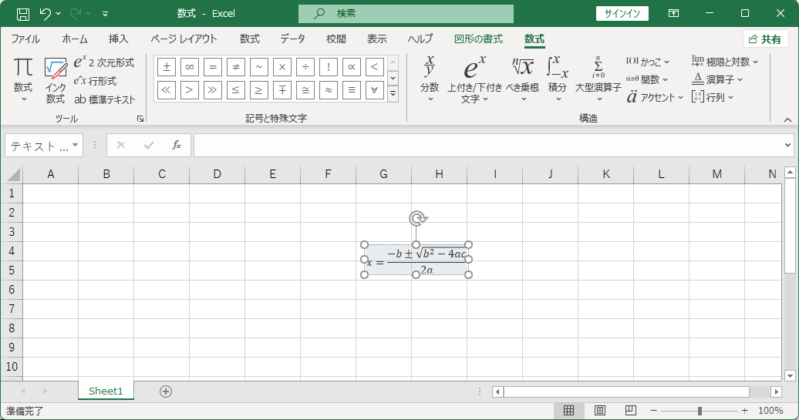799x420 pixels.
Task: Insert the less-or-equal ≤ symbol
Action: pyautogui.click(x=236, y=90)
